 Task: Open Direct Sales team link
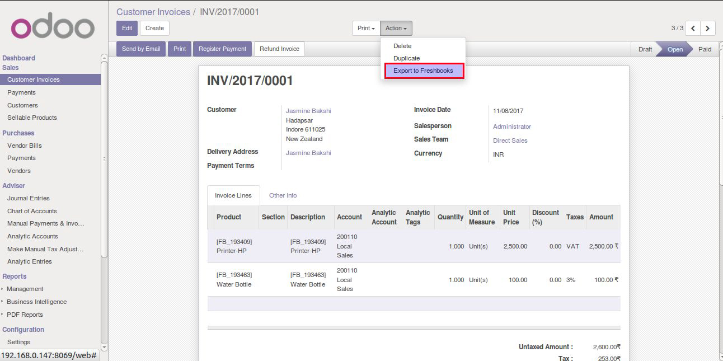510,140
